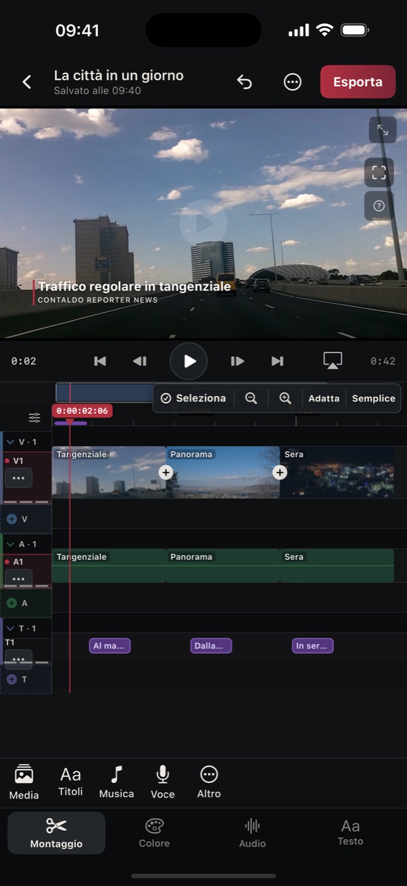Switch to the Audio tab
Image resolution: width=407 pixels, height=886 pixels.
pos(252,833)
